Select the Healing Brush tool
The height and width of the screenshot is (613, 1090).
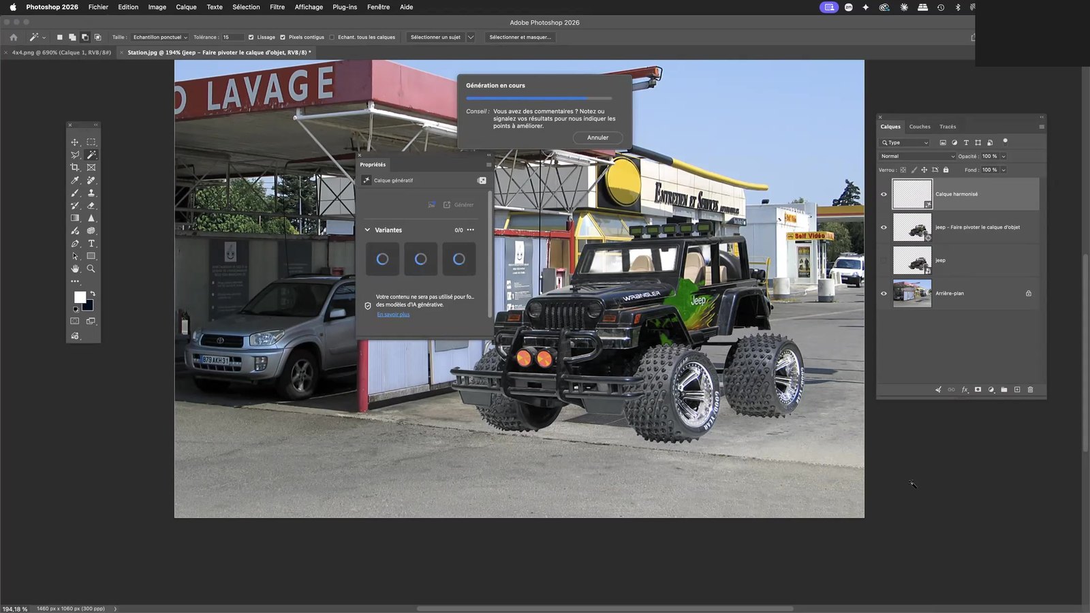pyautogui.click(x=91, y=180)
